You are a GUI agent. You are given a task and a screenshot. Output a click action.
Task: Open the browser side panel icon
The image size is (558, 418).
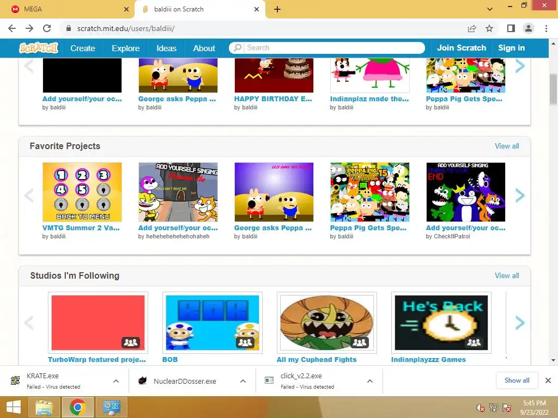pyautogui.click(x=511, y=28)
